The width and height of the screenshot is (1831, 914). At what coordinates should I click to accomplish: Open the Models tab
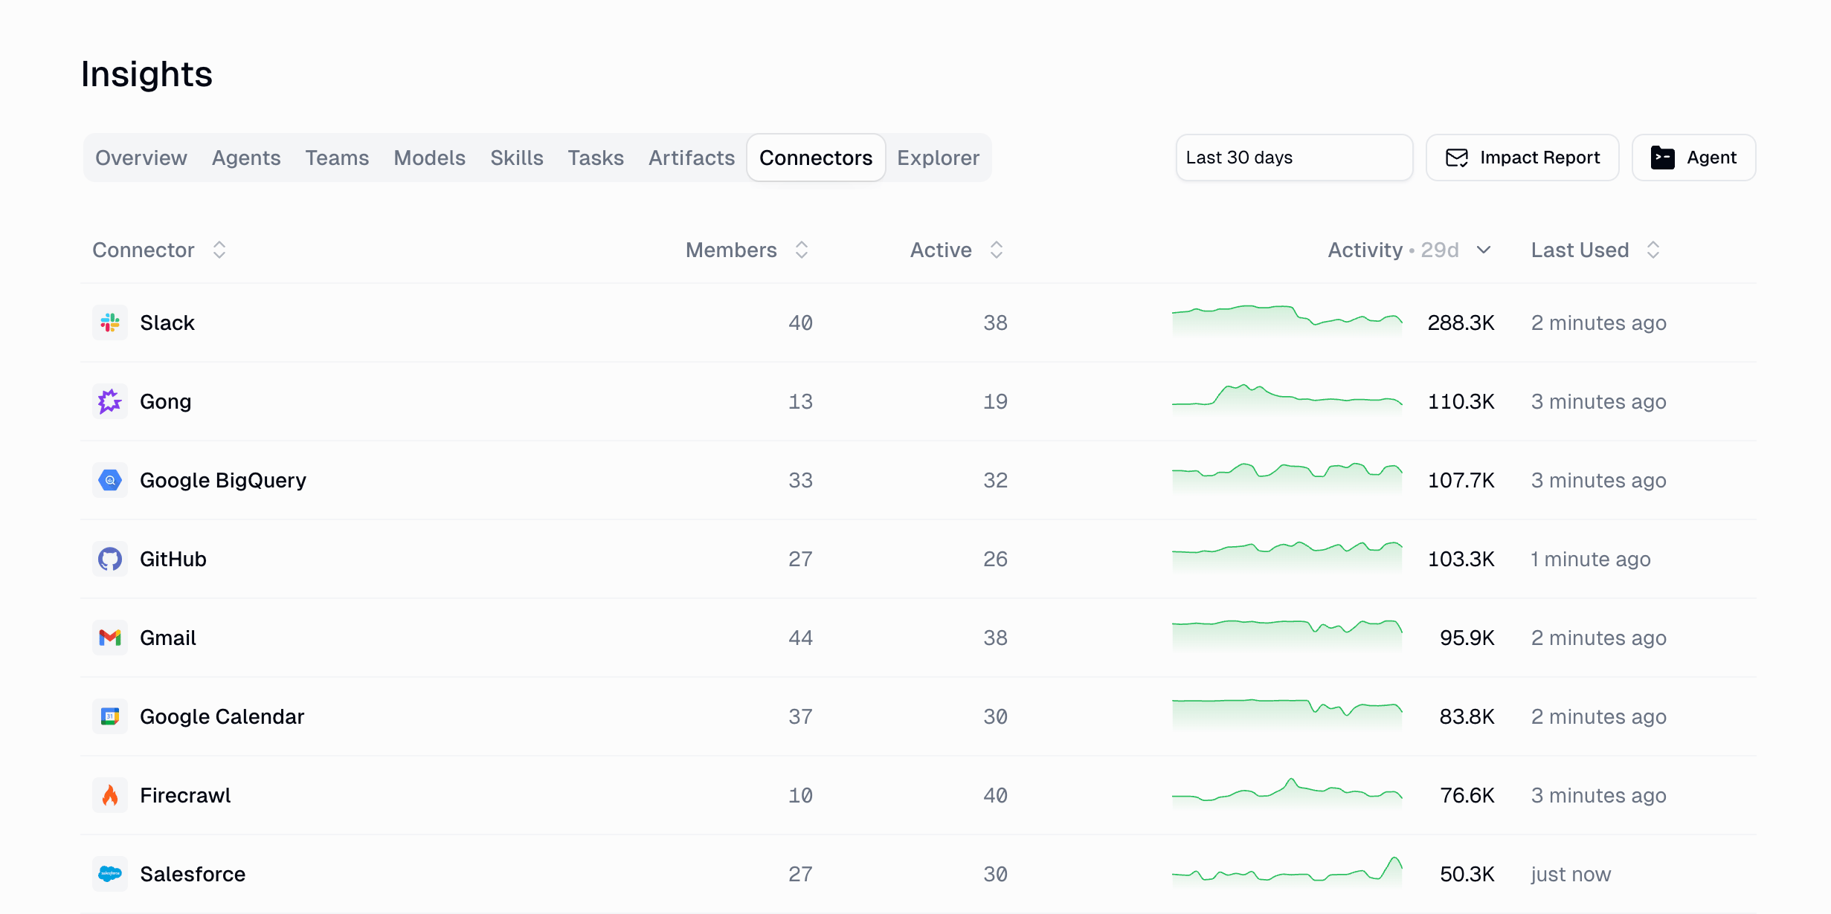coord(429,158)
